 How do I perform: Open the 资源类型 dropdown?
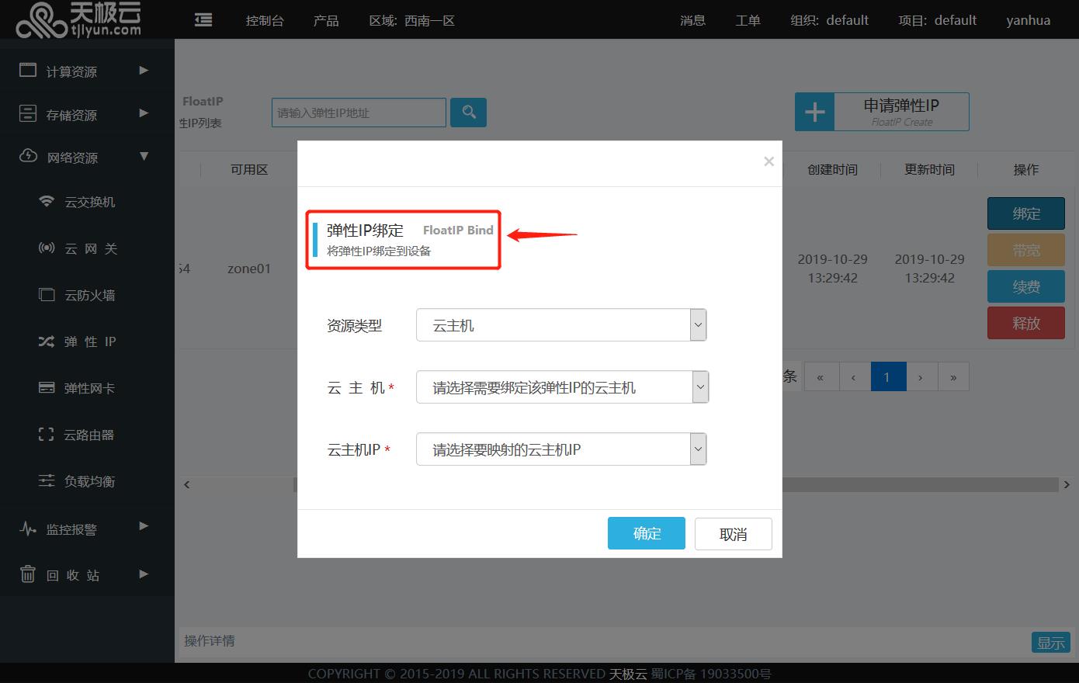(x=561, y=325)
